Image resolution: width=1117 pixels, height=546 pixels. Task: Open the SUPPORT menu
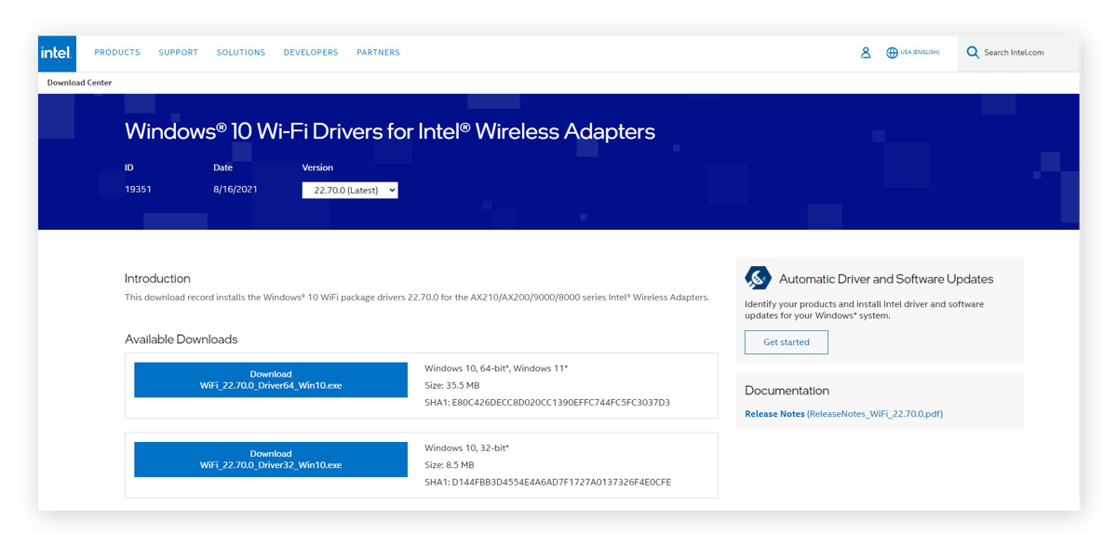(178, 53)
